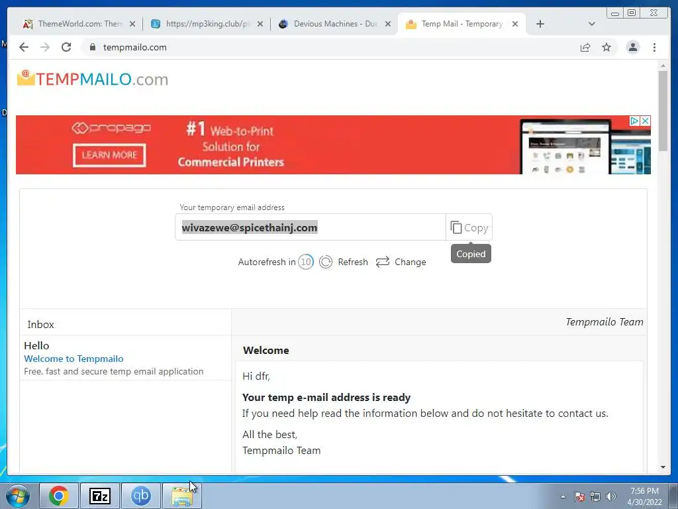Click 'Your temp e-mail address is ready' text

point(326,398)
